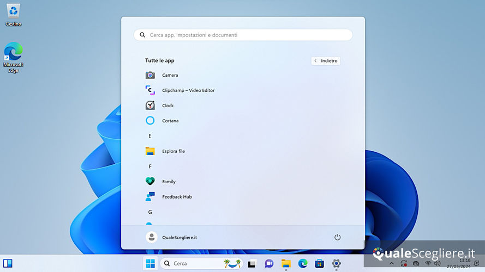This screenshot has height=272, width=485.
Task: Click the power button icon
Action: 337,237
